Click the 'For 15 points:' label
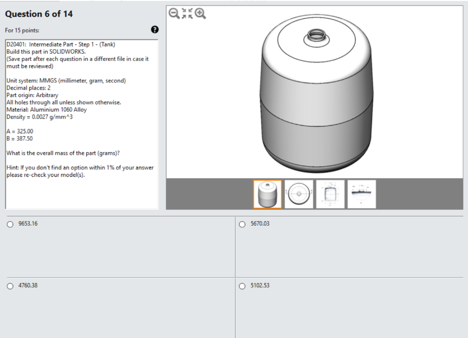This screenshot has height=338, width=468. (x=22, y=31)
